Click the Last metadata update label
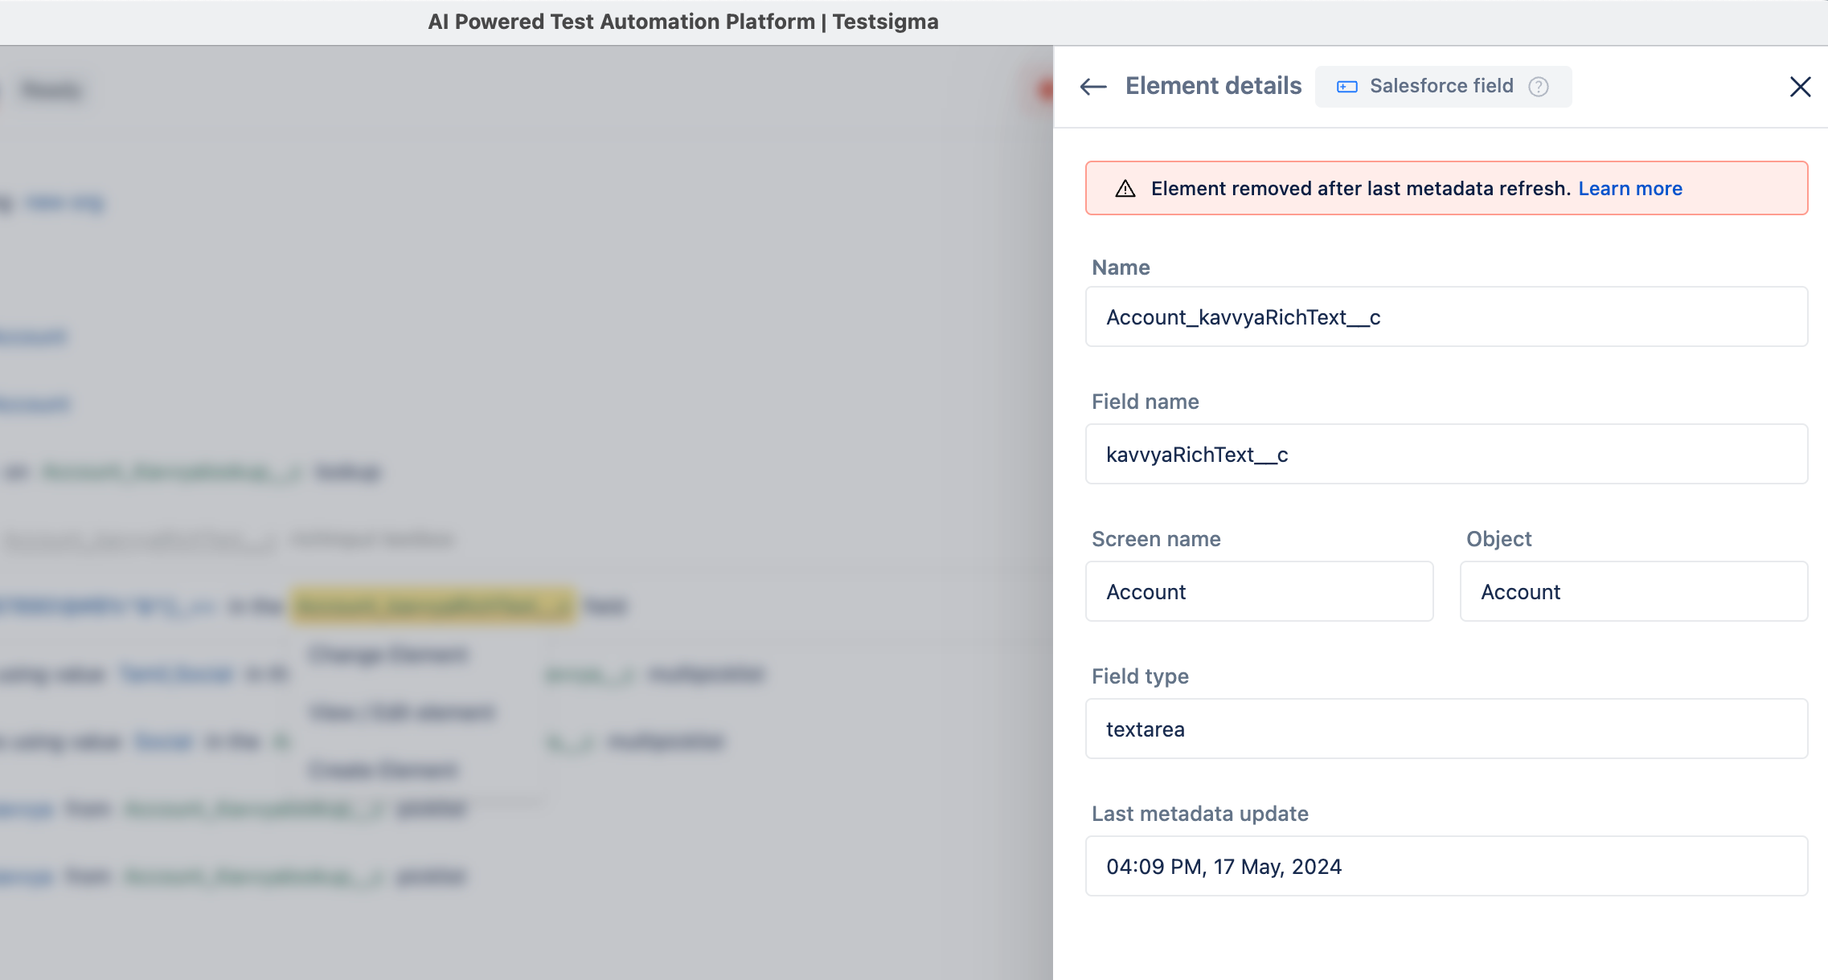The width and height of the screenshot is (1828, 980). 1200,814
